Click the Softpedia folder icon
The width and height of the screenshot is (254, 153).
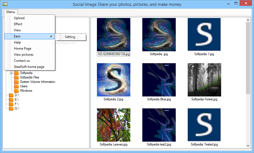(16, 73)
